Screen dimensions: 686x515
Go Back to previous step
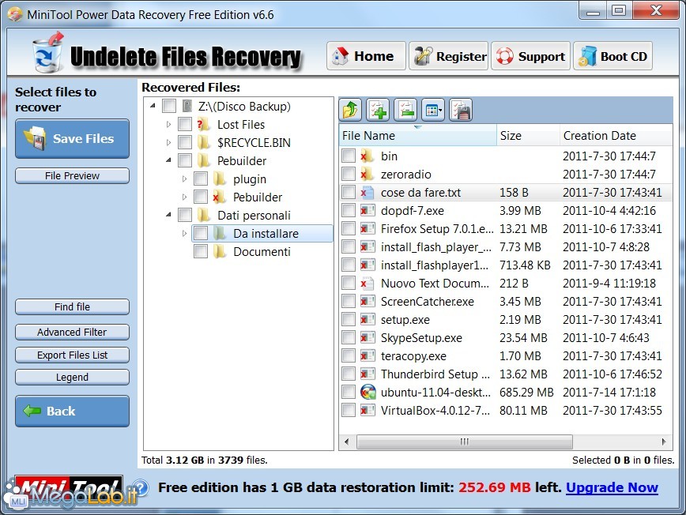coord(72,412)
